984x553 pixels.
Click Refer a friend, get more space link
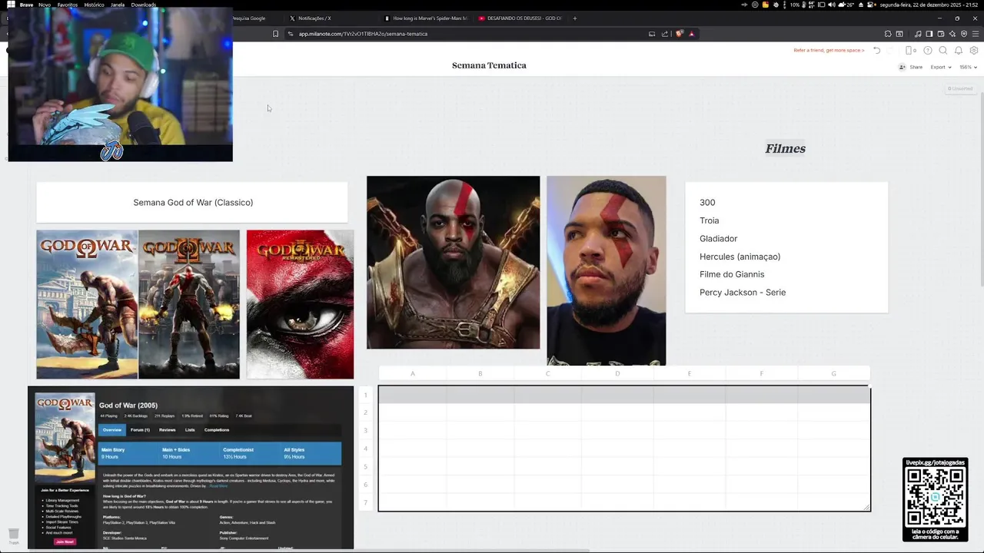829,50
